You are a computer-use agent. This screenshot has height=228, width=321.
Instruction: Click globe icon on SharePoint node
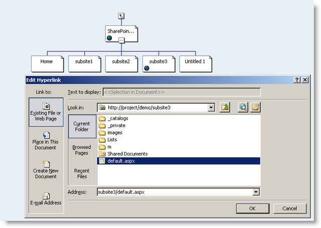point(109,38)
